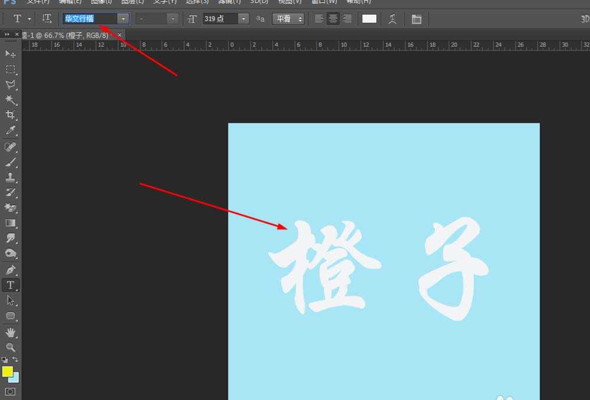Viewport: 590px width, 400px height.
Task: Select the Move tool
Action: [10, 54]
